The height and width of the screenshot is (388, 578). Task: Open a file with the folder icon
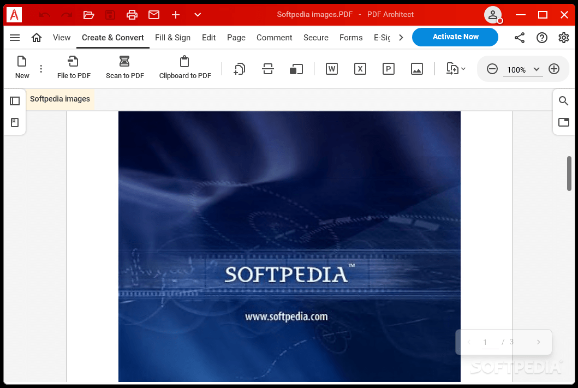tap(88, 15)
